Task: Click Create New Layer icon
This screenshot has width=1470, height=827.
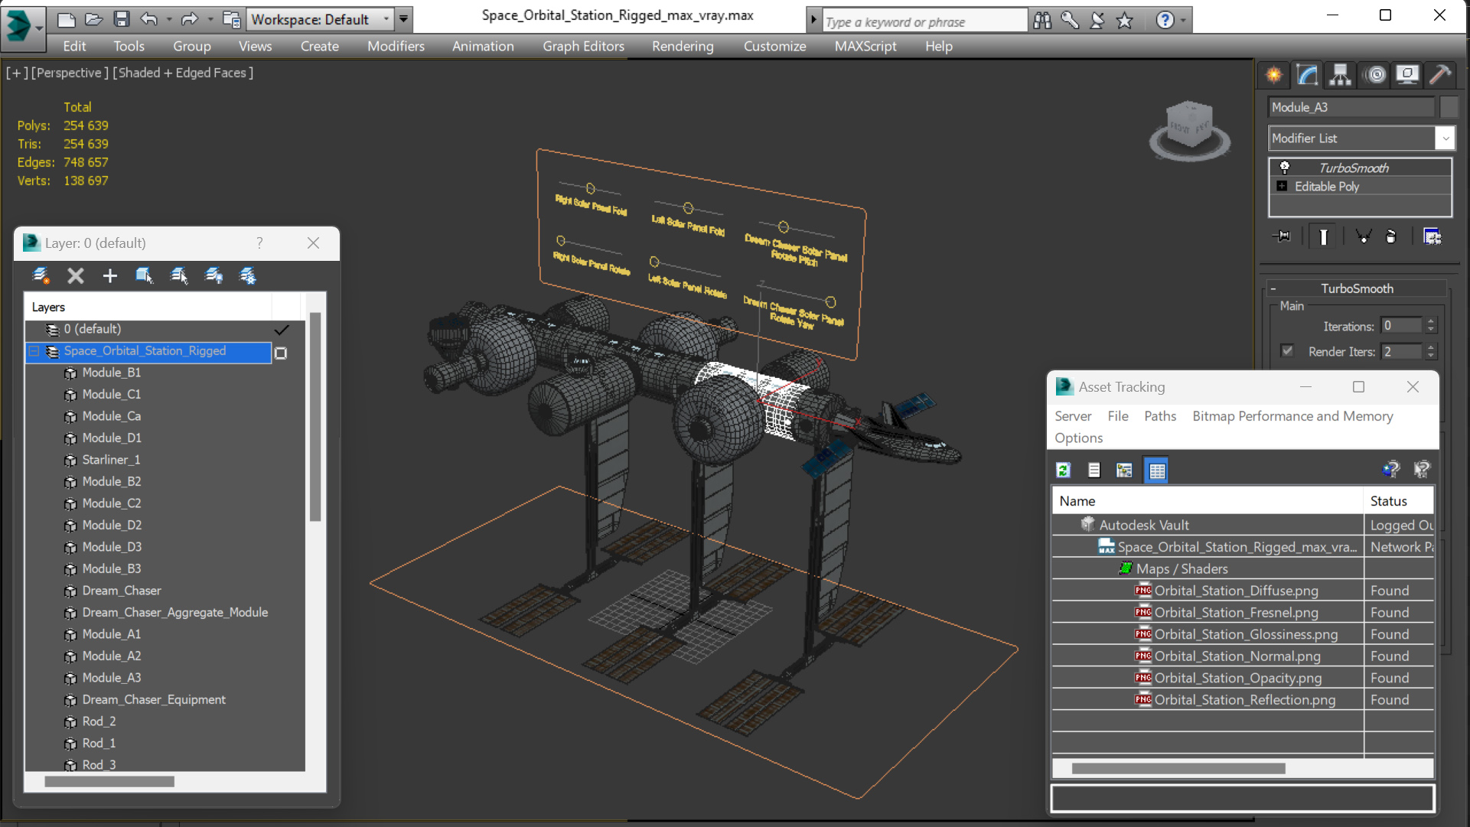Action: click(41, 275)
